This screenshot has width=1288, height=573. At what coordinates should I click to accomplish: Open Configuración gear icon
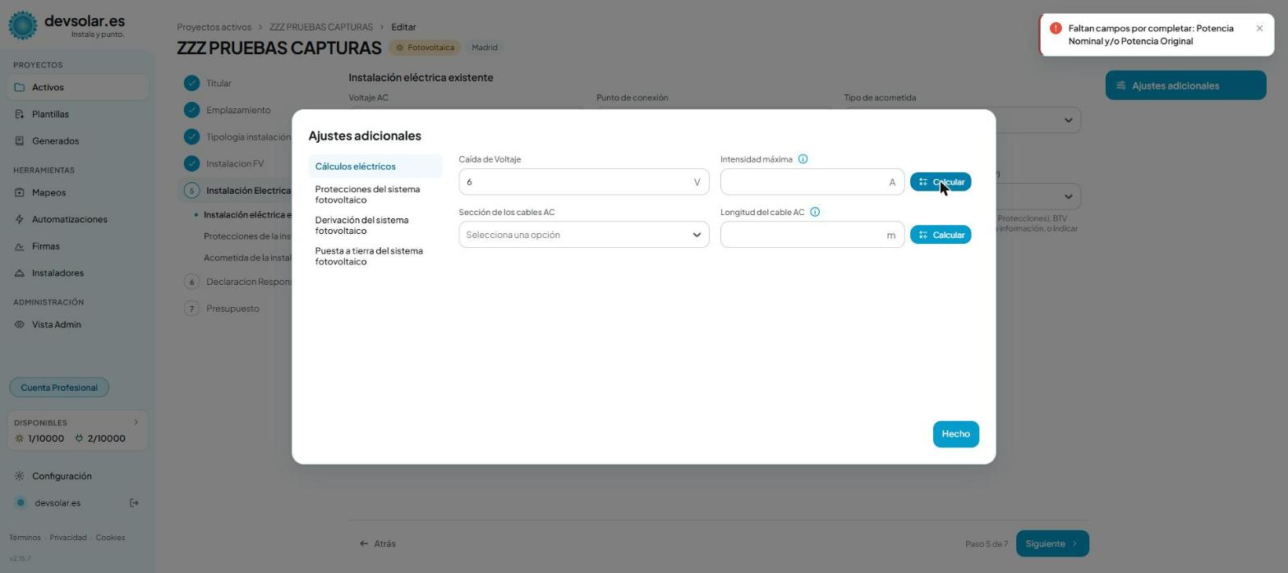[20, 476]
